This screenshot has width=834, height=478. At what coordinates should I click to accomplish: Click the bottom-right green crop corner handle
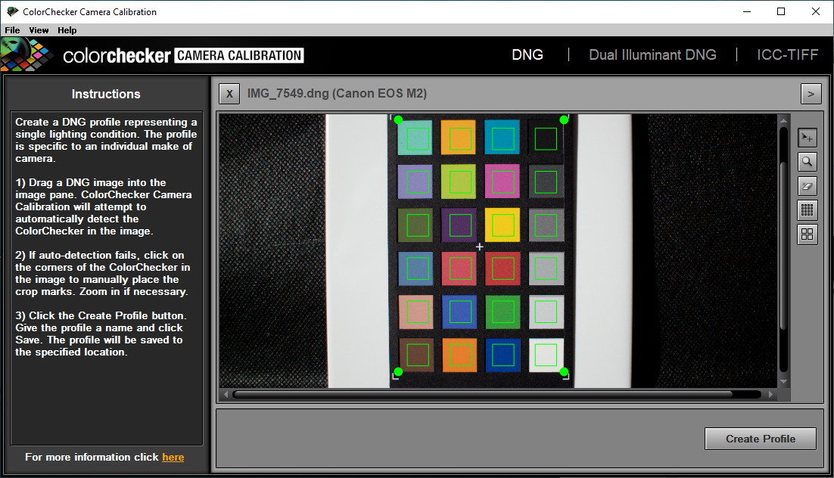564,372
